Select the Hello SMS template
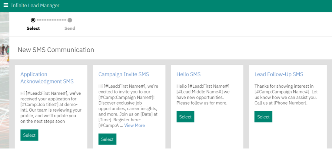Image resolution: width=332 pixels, height=150 pixels. tap(185, 117)
